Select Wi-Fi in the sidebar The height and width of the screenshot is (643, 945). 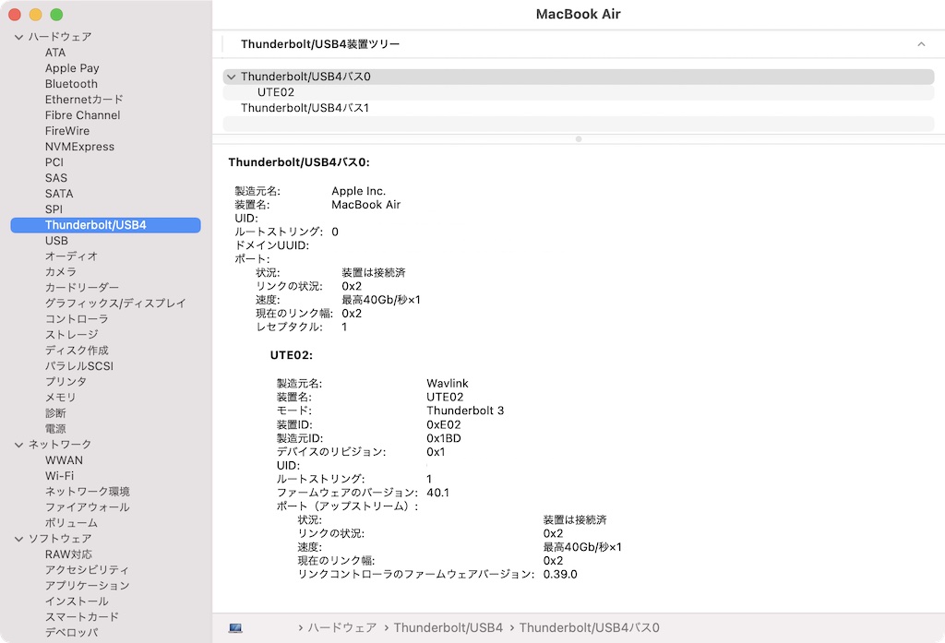coord(60,475)
